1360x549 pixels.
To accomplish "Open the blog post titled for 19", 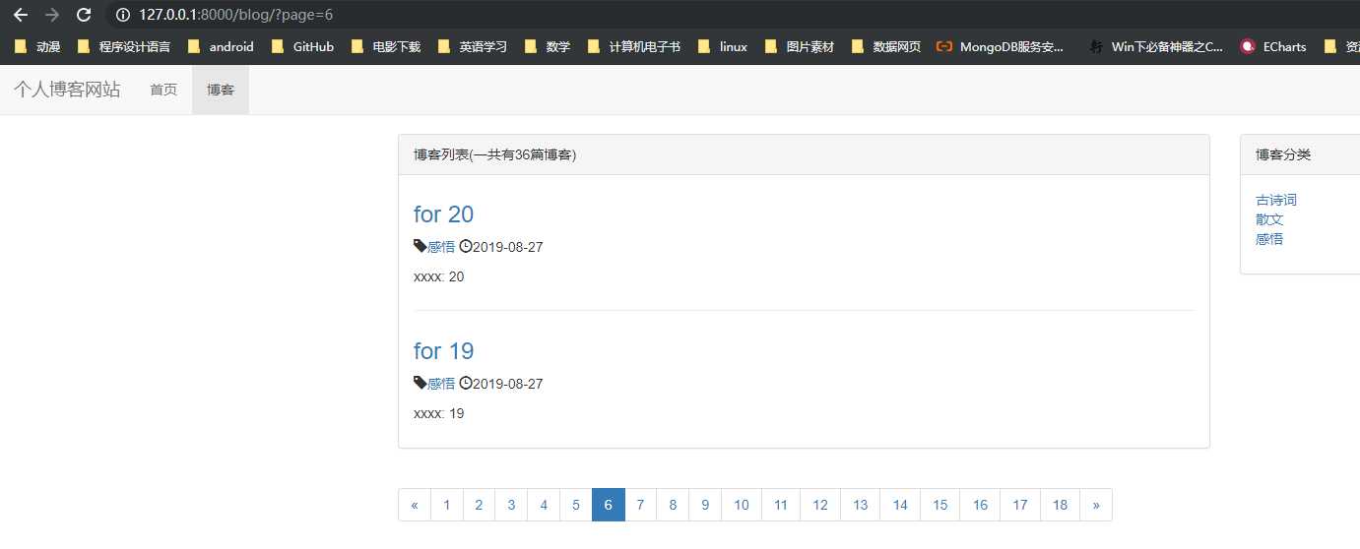I will 443,350.
